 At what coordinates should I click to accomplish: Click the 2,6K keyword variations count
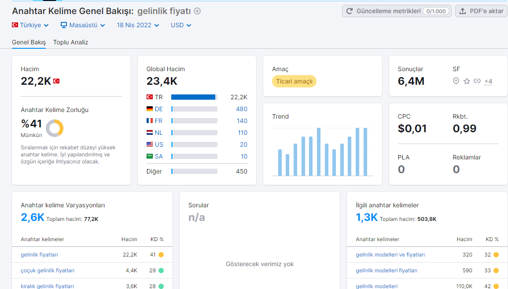point(33,217)
